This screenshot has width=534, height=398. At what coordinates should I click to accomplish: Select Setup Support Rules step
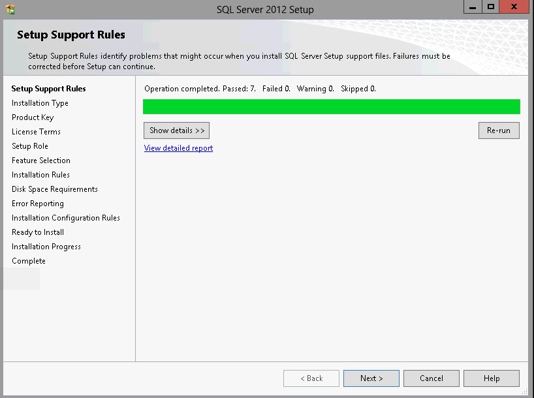(49, 89)
